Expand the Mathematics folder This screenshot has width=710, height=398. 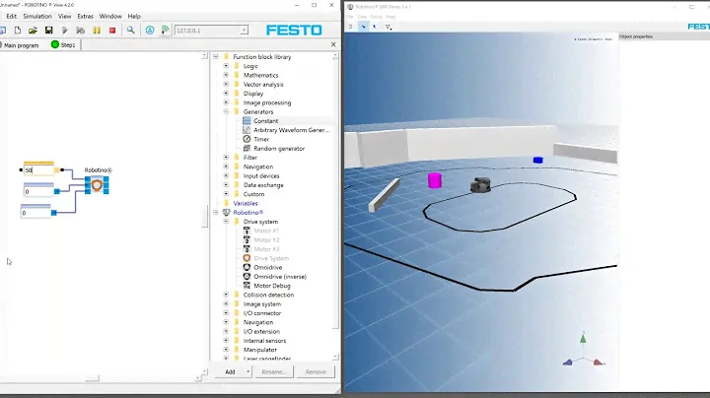(226, 75)
